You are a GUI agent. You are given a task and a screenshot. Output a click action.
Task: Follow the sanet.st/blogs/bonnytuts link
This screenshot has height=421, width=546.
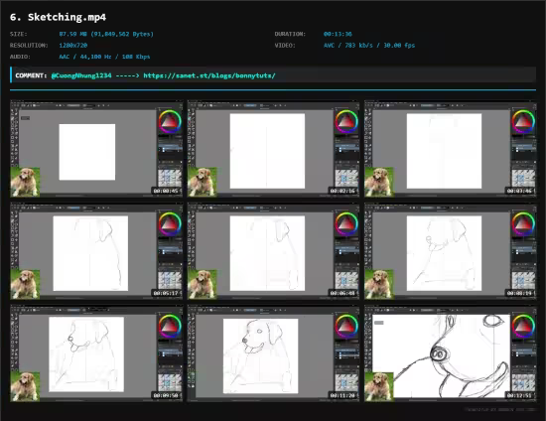click(209, 75)
